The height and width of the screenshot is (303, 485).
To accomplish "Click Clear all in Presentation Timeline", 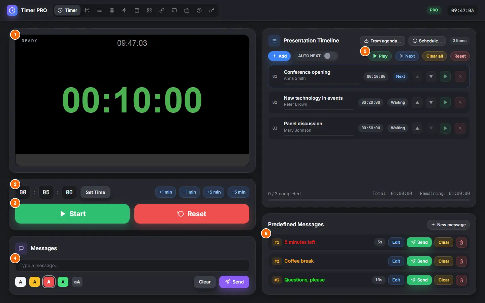I will [434, 56].
